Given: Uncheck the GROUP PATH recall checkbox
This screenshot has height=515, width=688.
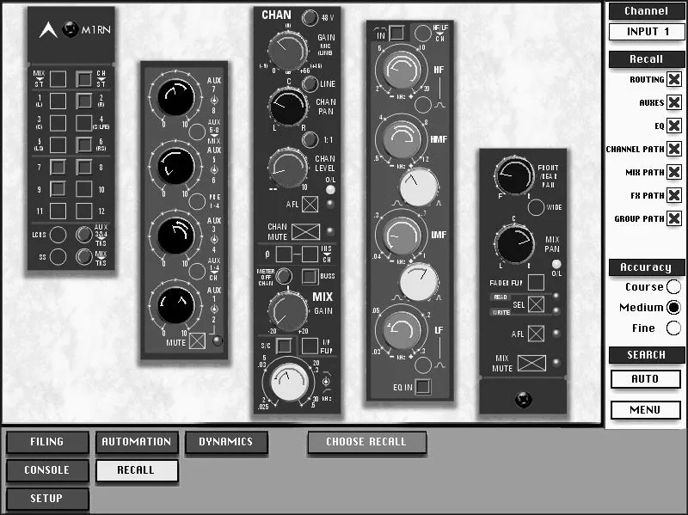Looking at the screenshot, I should point(674,218).
